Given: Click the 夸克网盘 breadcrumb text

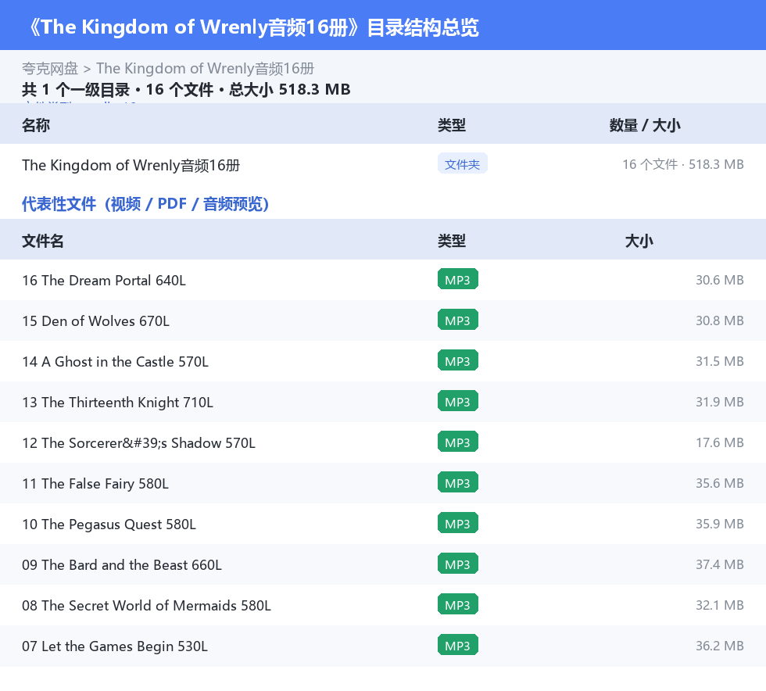Looking at the screenshot, I should point(50,69).
